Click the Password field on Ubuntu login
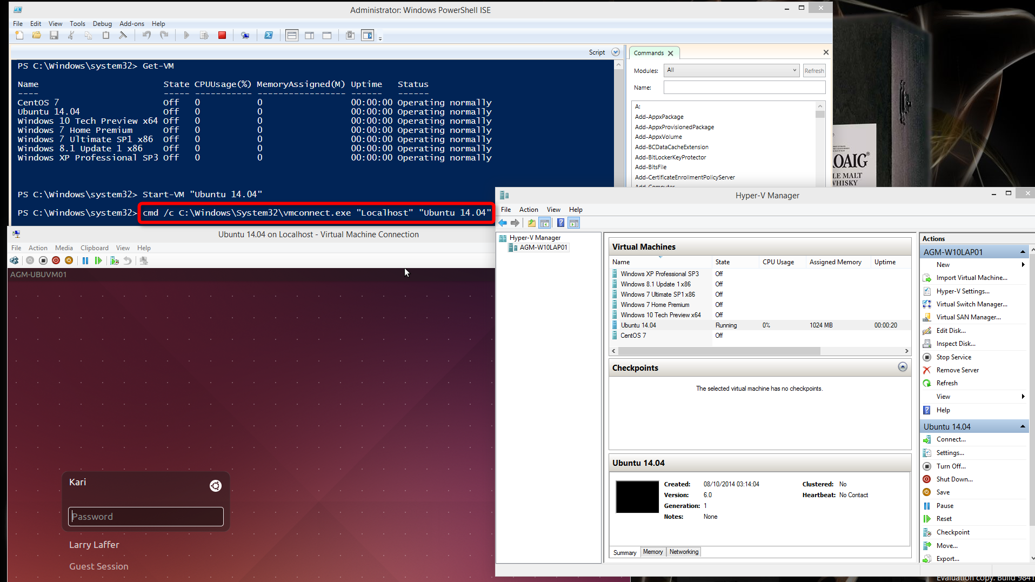The width and height of the screenshot is (1035, 582). pos(146,517)
